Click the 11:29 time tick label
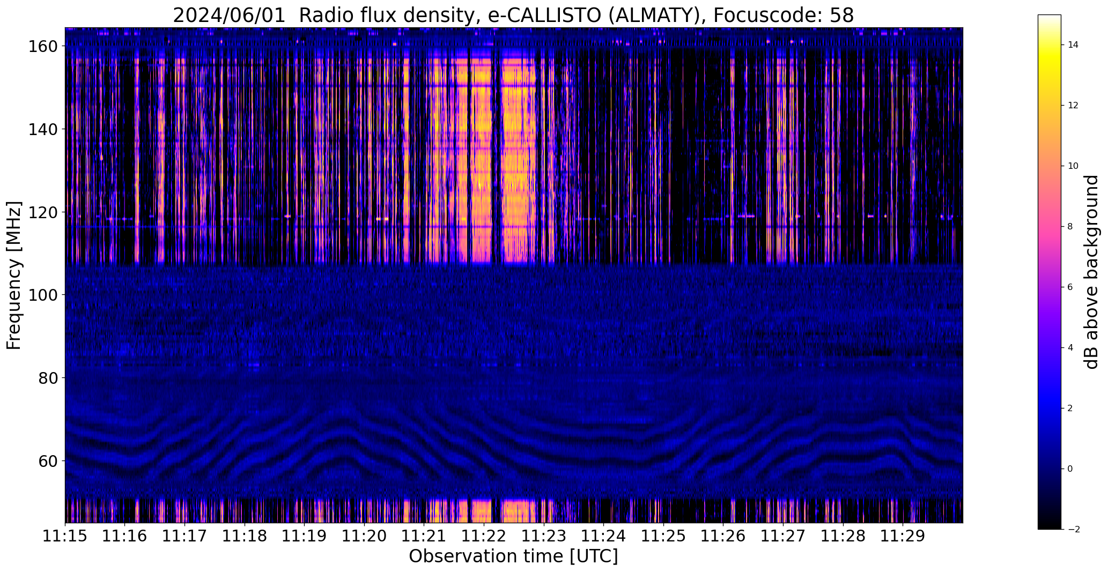 point(903,536)
